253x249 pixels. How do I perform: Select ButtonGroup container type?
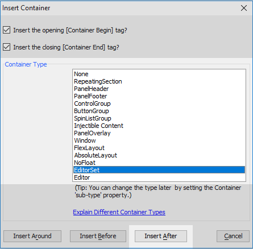pyautogui.click(x=159, y=111)
